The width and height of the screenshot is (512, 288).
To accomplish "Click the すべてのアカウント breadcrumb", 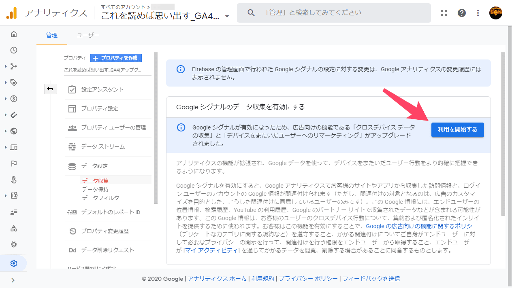I will [x=124, y=6].
